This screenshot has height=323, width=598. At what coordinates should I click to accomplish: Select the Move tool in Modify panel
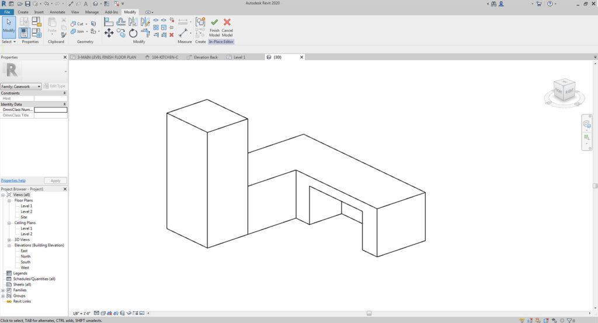109,33
